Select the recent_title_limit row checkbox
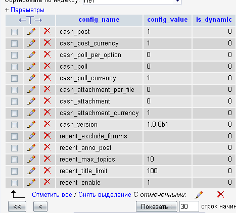 pyautogui.click(x=14, y=171)
